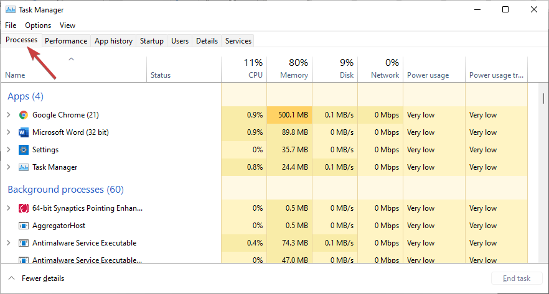Collapse view using Fewer details chevron
Image resolution: width=549 pixels, height=294 pixels.
[x=12, y=278]
